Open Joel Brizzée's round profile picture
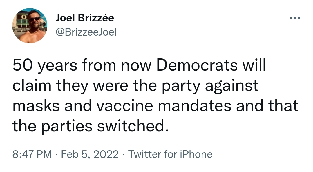 click(x=30, y=25)
